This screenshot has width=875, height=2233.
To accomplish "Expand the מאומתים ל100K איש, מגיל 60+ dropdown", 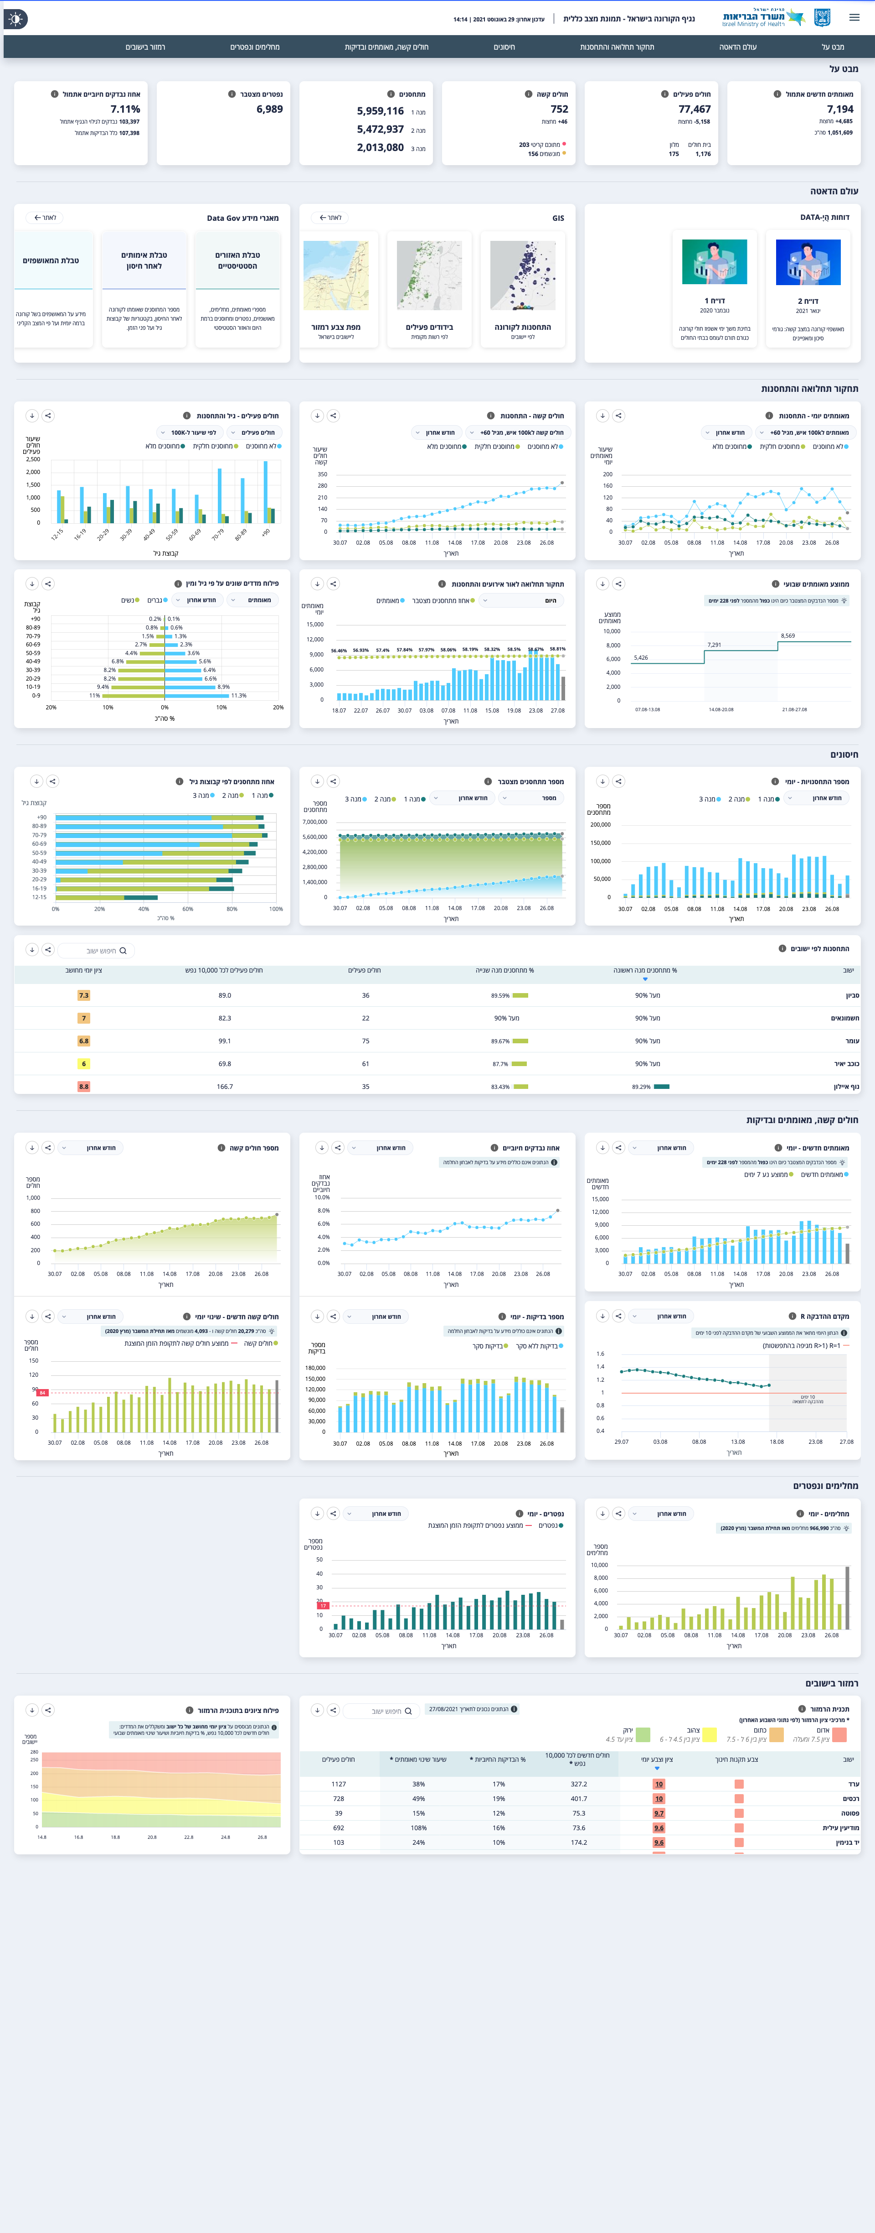I will coord(802,432).
